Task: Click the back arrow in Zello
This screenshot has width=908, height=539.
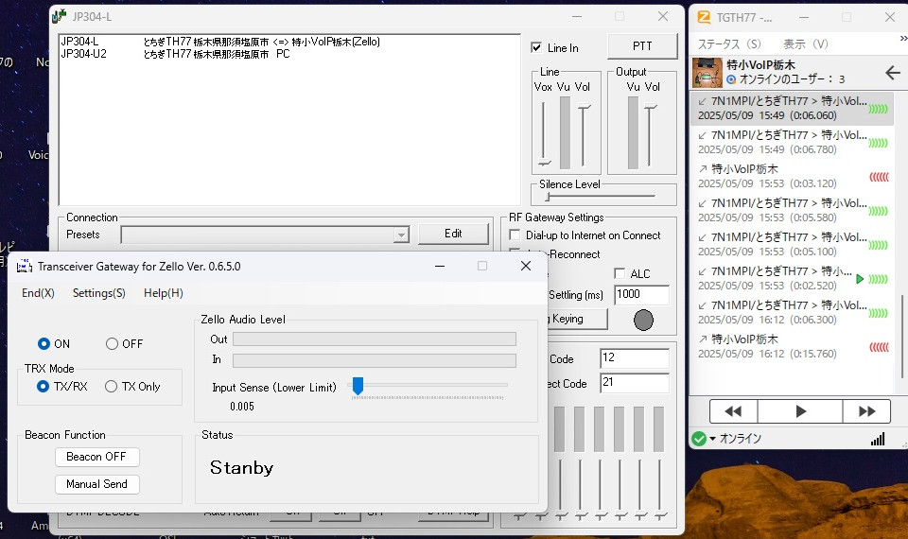Action: (891, 73)
